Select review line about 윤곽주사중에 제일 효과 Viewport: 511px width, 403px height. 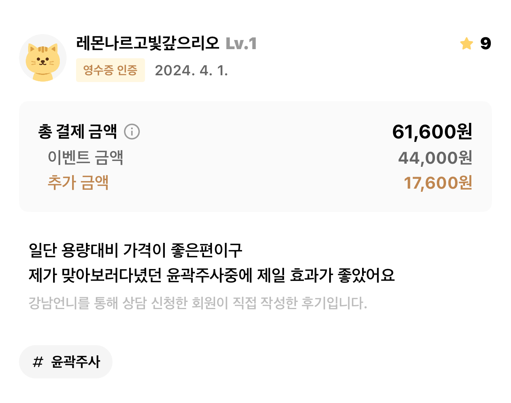click(212, 275)
